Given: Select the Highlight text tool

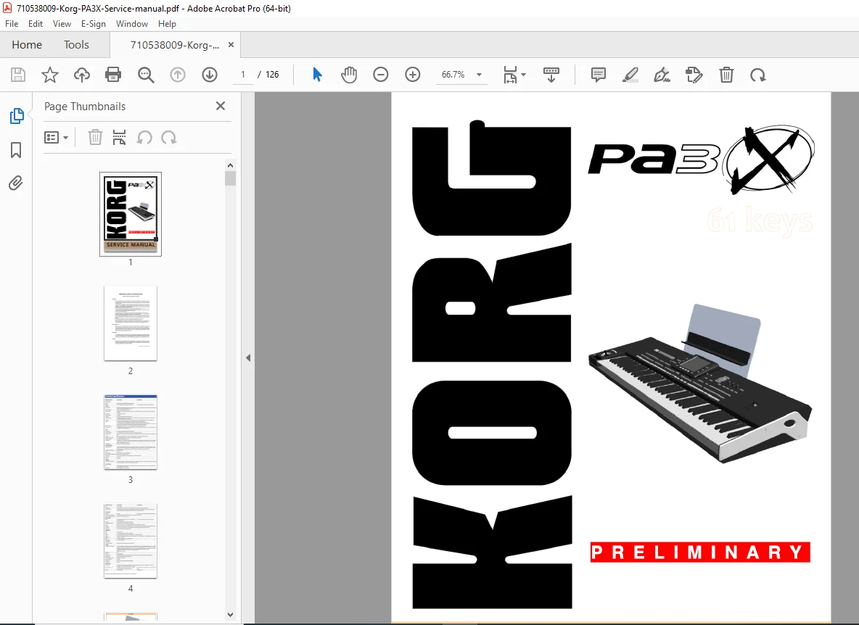Looking at the screenshot, I should click(x=630, y=75).
